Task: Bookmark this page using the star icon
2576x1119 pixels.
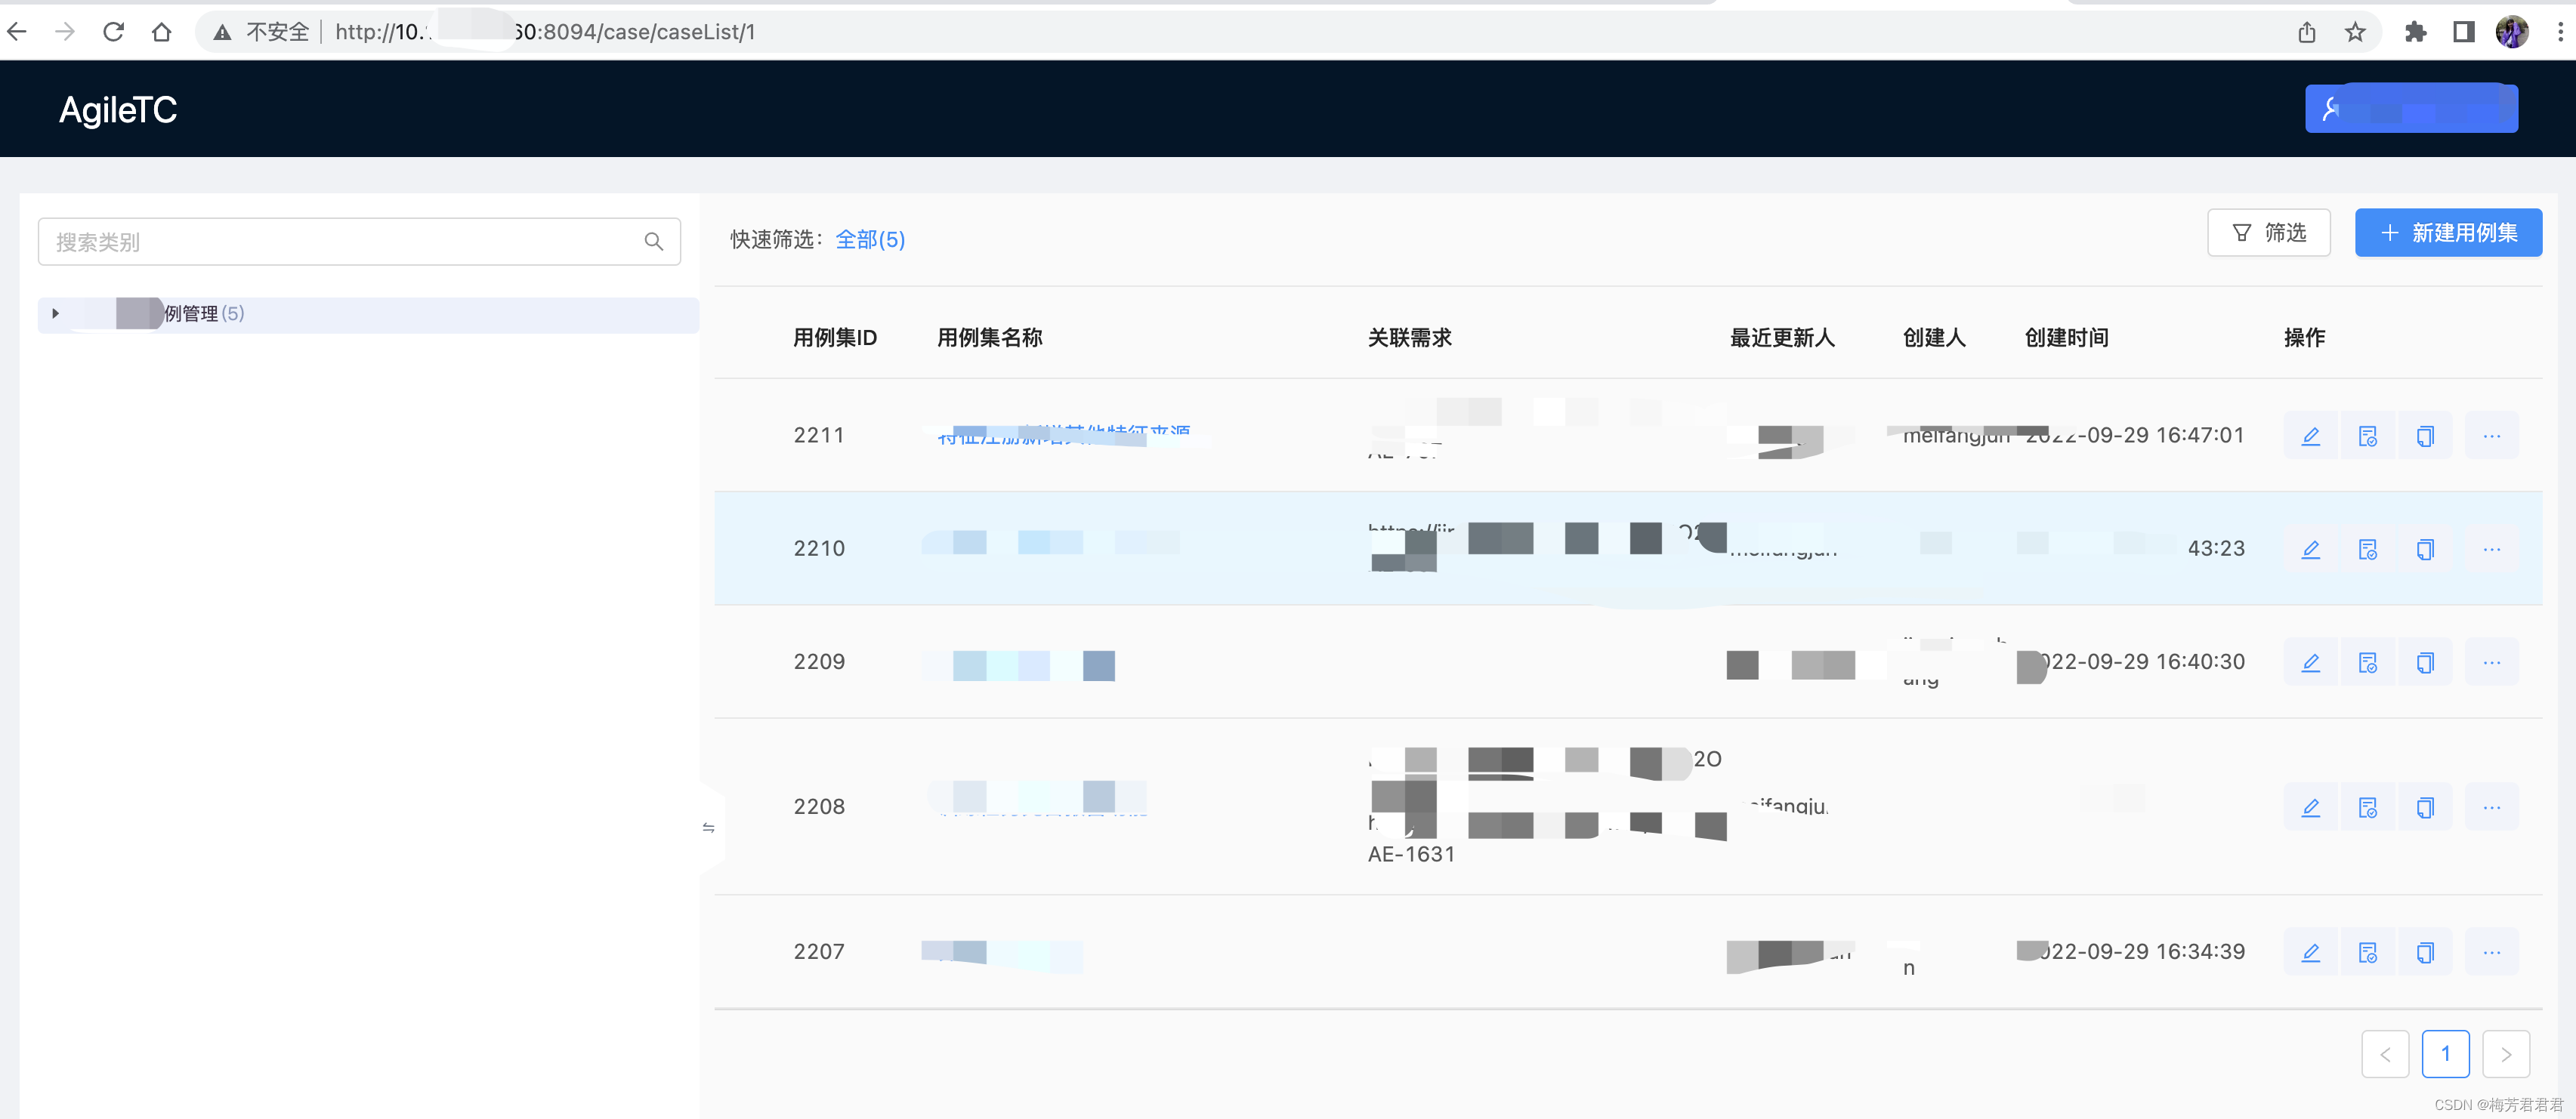Action: (x=2355, y=32)
